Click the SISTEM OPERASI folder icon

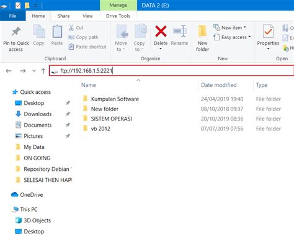[x=85, y=119]
